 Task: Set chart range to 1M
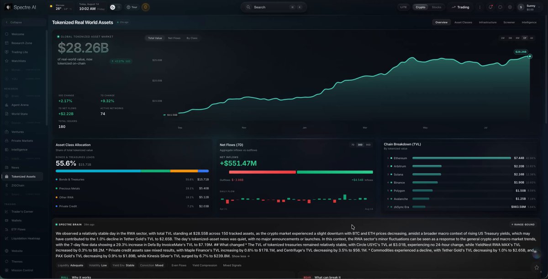click(x=503, y=38)
